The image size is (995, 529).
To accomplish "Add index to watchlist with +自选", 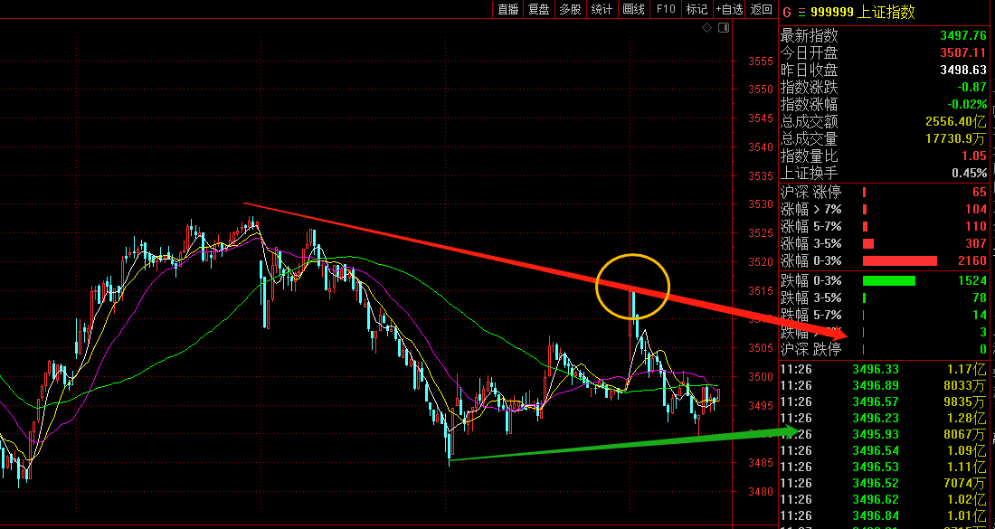I will (729, 9).
